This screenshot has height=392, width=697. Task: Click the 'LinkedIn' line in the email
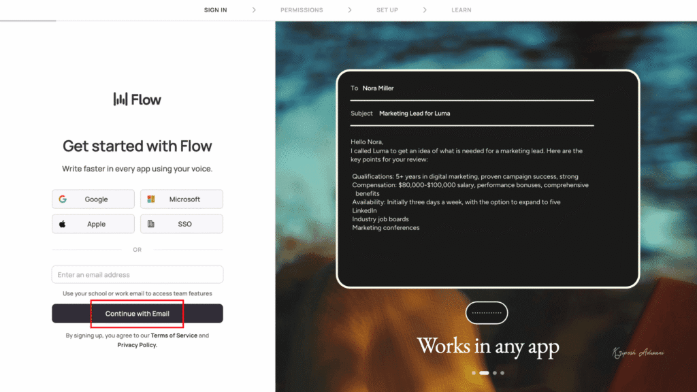[365, 211]
